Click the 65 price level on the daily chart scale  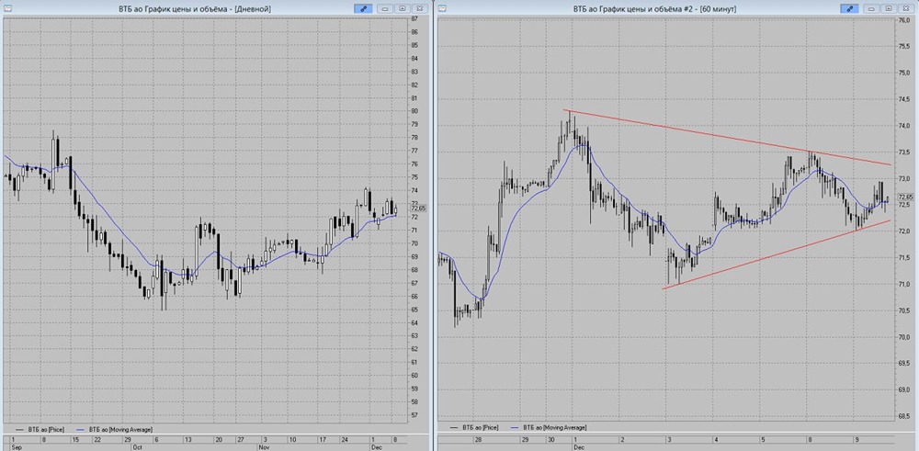(x=415, y=310)
